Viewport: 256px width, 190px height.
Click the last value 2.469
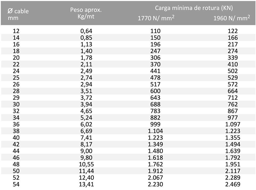coord(233,184)
